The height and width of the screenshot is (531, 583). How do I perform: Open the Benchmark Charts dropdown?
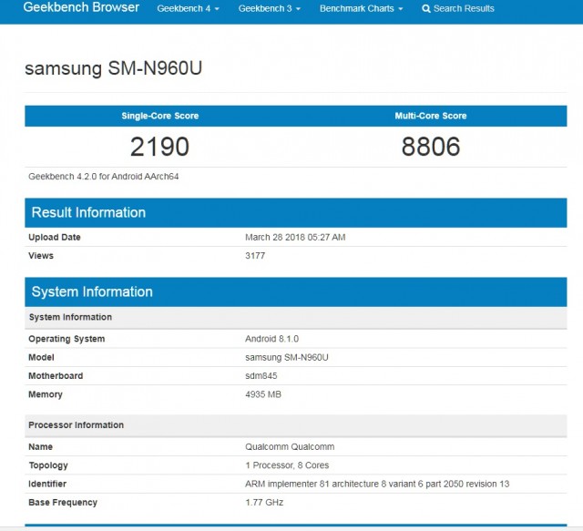pos(361,9)
